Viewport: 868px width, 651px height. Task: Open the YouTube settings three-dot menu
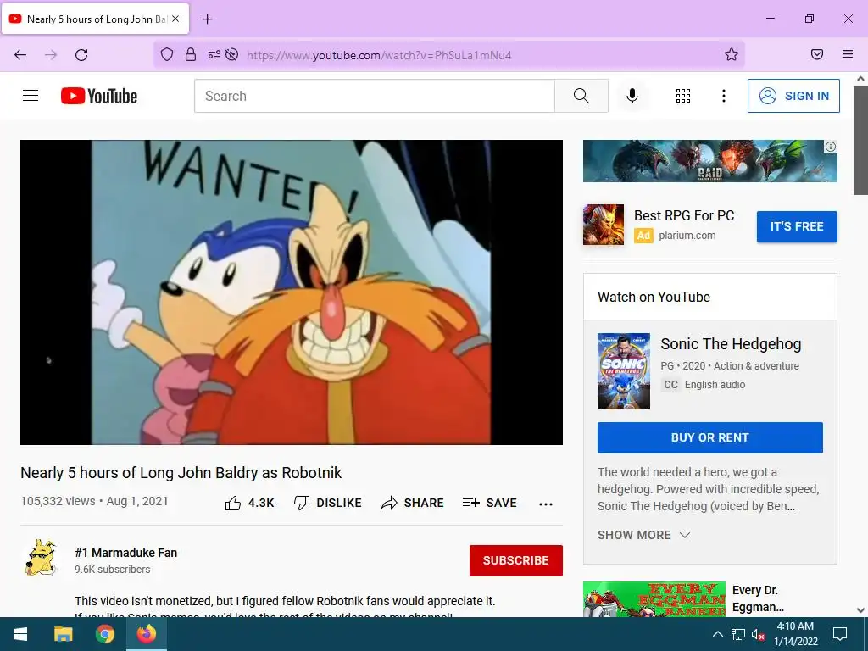pyautogui.click(x=724, y=96)
